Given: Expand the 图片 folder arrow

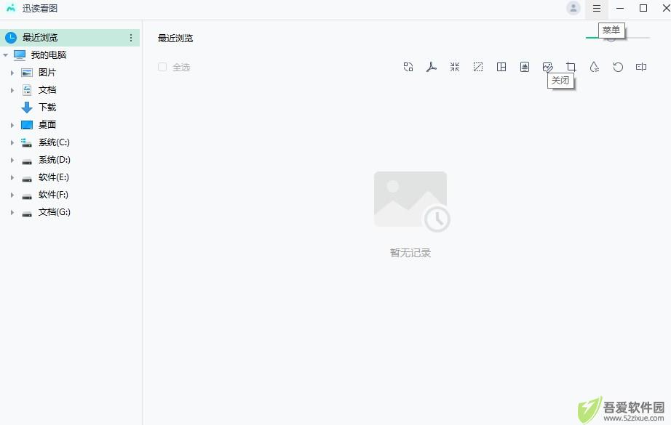Looking at the screenshot, I should pos(12,73).
